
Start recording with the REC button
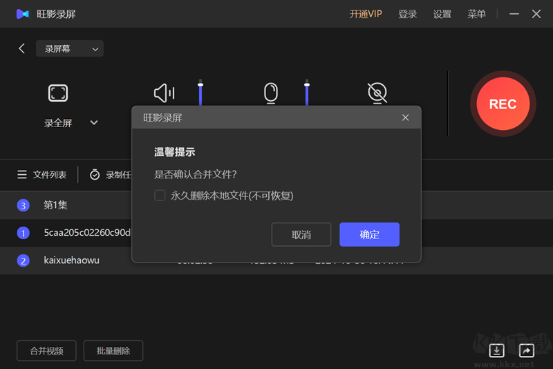pyautogui.click(x=503, y=104)
